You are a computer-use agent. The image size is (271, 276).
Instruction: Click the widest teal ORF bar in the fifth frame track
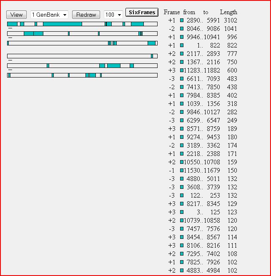(x=114, y=65)
